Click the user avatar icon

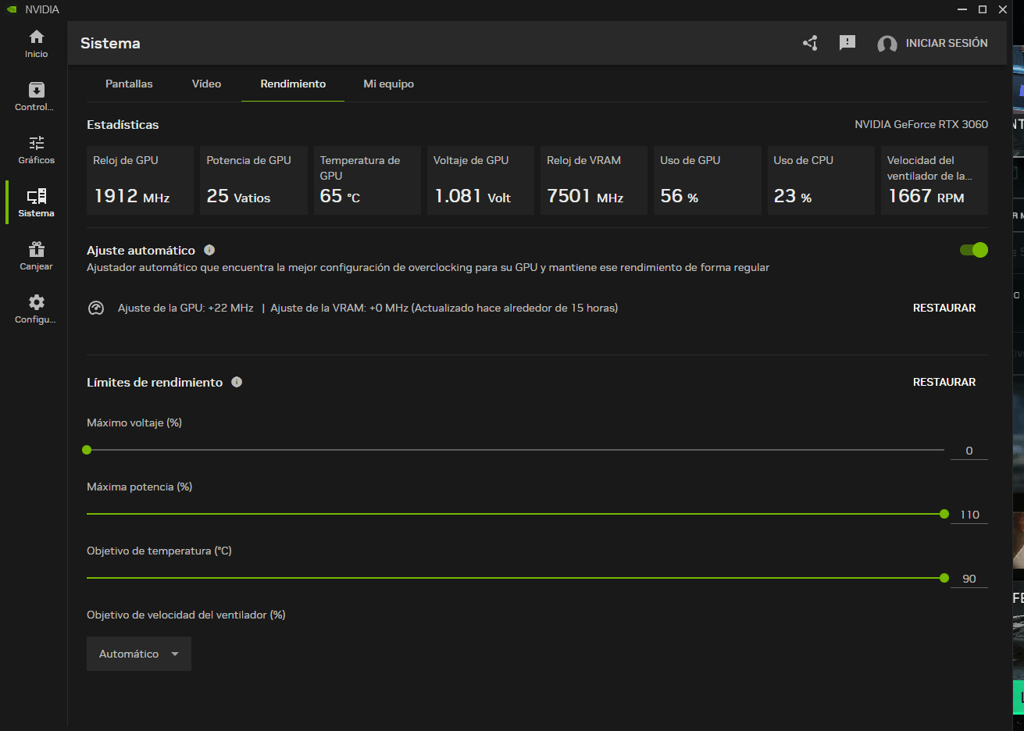point(887,44)
